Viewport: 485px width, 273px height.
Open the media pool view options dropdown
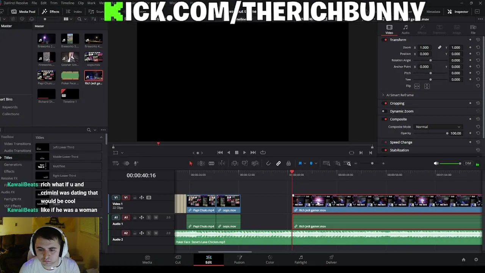(x=71, y=19)
